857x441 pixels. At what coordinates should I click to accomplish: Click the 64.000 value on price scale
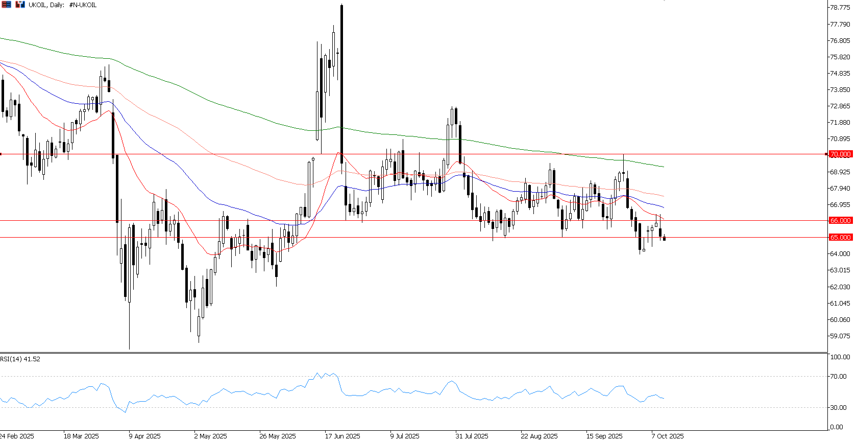point(840,254)
